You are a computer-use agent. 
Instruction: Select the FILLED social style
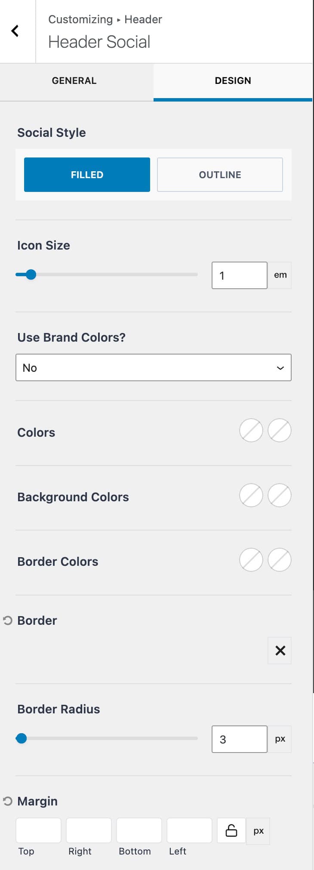86,174
